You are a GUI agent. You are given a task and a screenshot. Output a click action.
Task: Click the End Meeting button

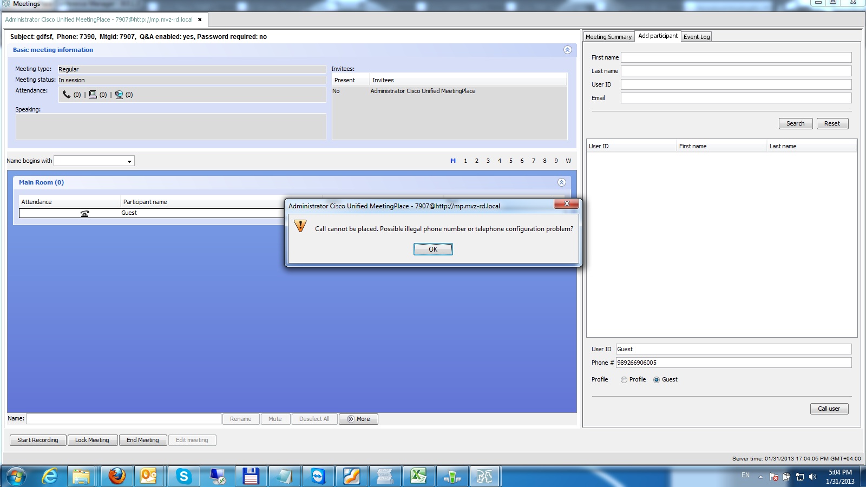click(143, 440)
